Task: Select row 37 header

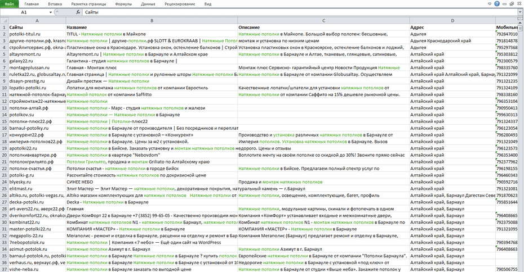Action: click(4, 269)
